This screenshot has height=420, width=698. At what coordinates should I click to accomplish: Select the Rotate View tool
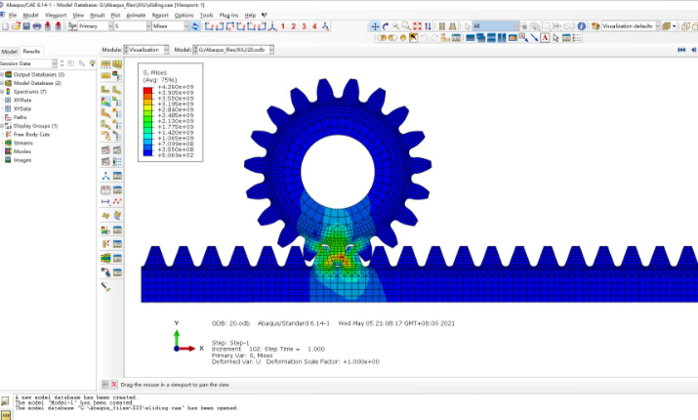click(387, 26)
